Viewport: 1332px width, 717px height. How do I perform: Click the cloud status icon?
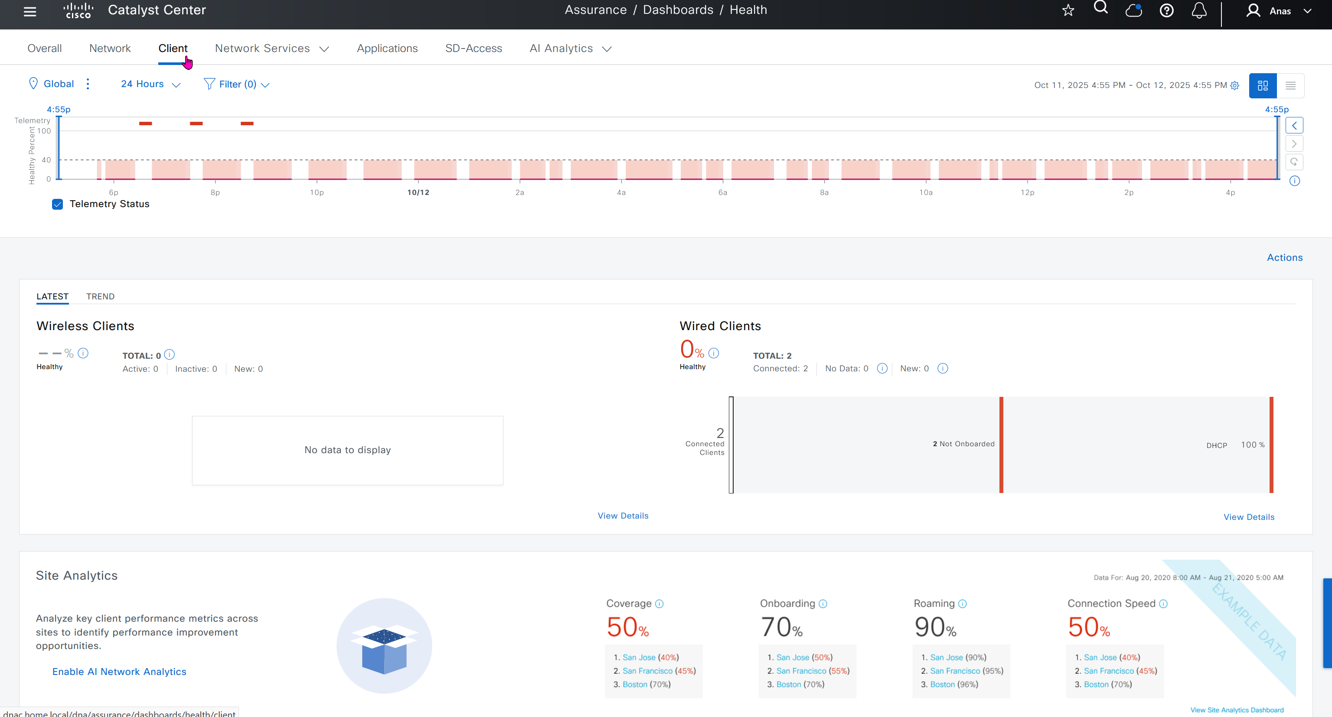pyautogui.click(x=1133, y=10)
